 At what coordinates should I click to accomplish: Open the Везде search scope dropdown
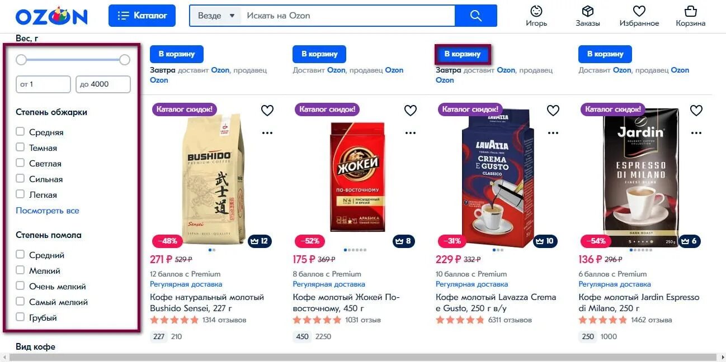(216, 16)
